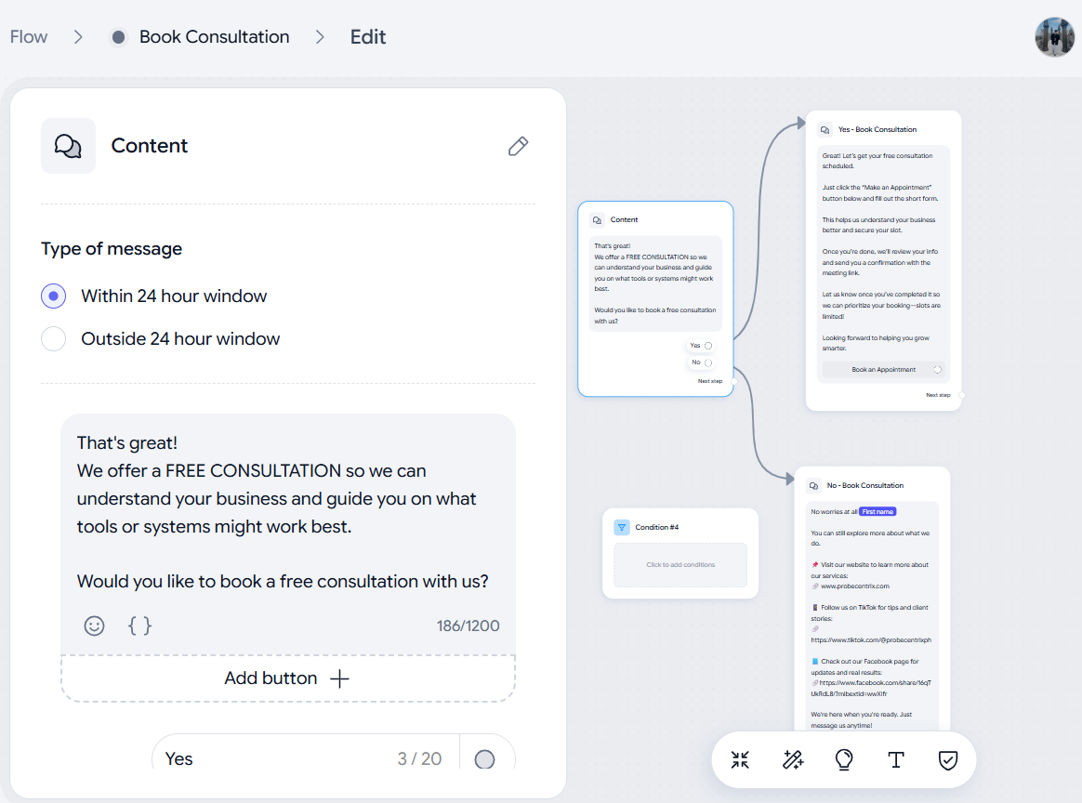Screen dimensions: 1082x803
Task: Click the shield check icon
Action: 948,759
